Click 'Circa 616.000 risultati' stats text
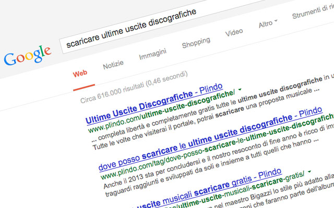 coord(134,87)
